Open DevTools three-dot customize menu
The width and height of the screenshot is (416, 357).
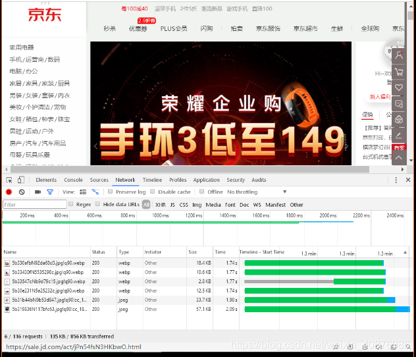396,180
